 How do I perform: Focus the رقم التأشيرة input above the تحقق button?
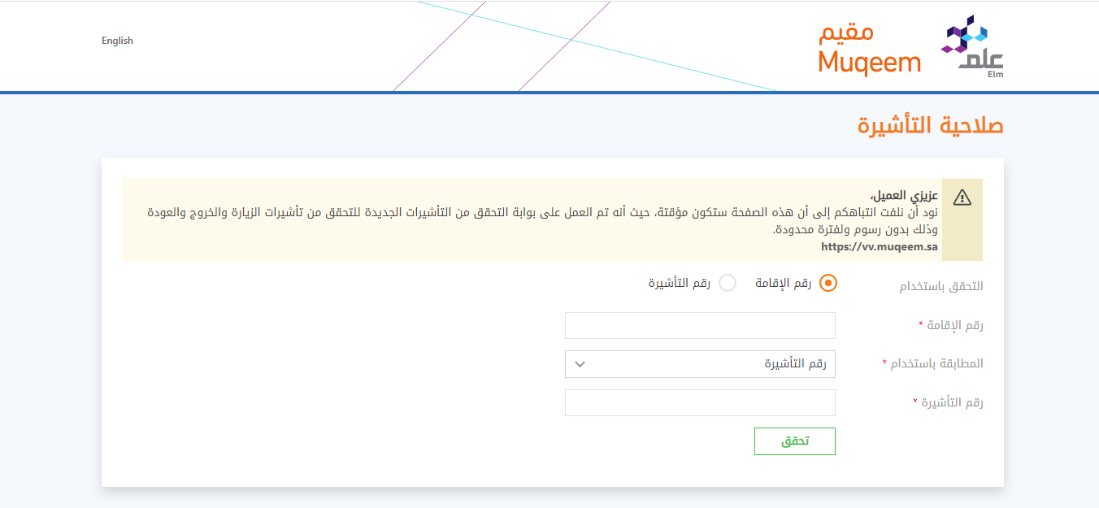pyautogui.click(x=700, y=403)
